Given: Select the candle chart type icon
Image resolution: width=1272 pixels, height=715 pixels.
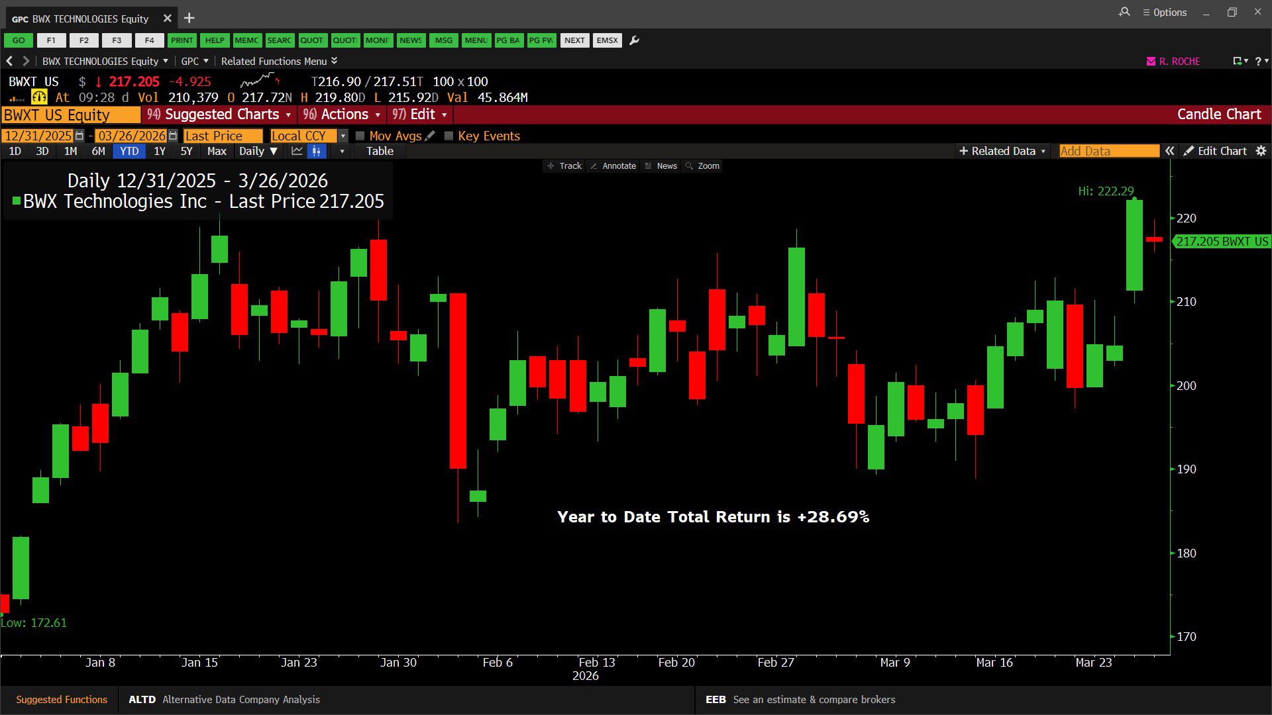Looking at the screenshot, I should (317, 151).
